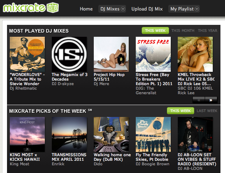Expand the My Playlist dropdown arrow
225x173 pixels.
coord(197,9)
